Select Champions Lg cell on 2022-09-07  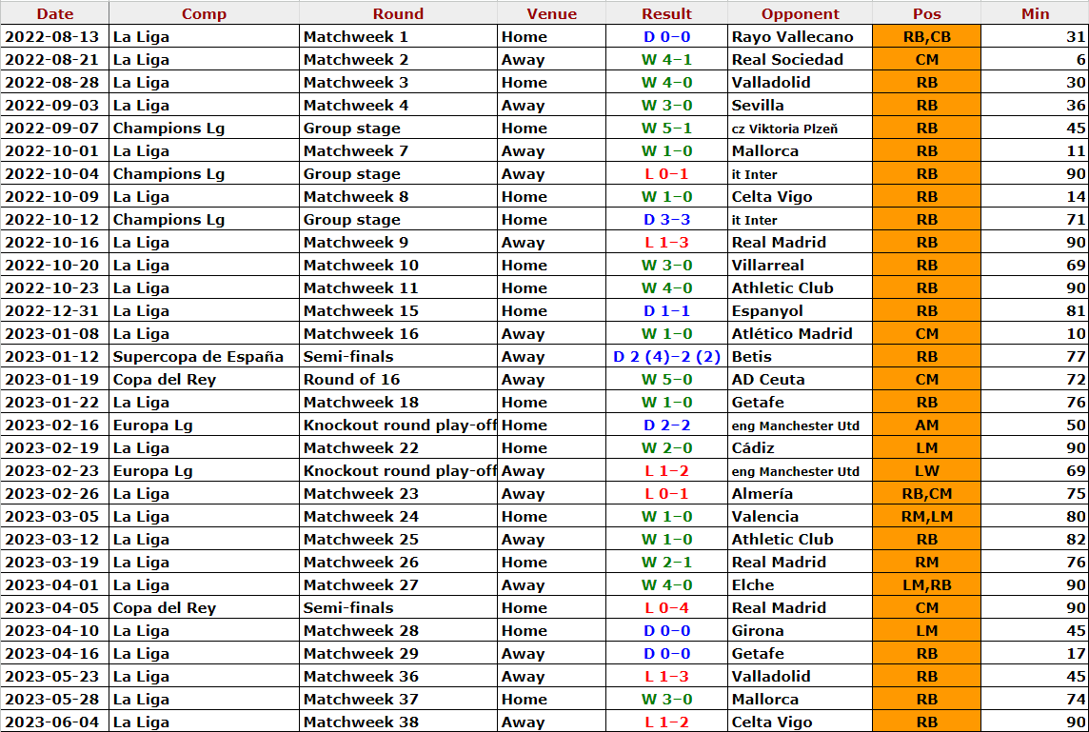[x=204, y=128]
